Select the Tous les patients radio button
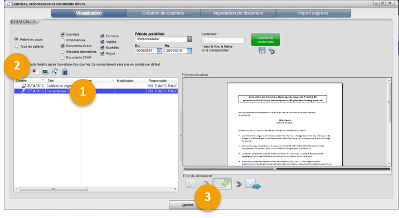The image size is (399, 218). [x=17, y=46]
